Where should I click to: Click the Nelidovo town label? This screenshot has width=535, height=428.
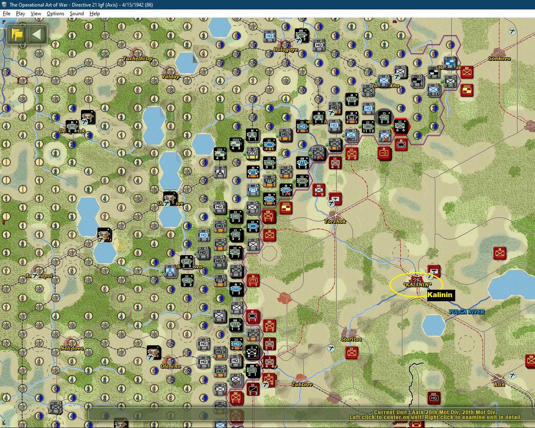[72, 348]
